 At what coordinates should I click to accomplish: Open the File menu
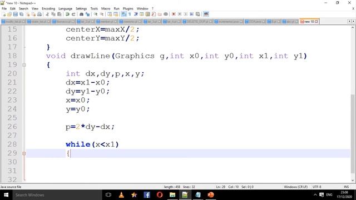(4, 9)
